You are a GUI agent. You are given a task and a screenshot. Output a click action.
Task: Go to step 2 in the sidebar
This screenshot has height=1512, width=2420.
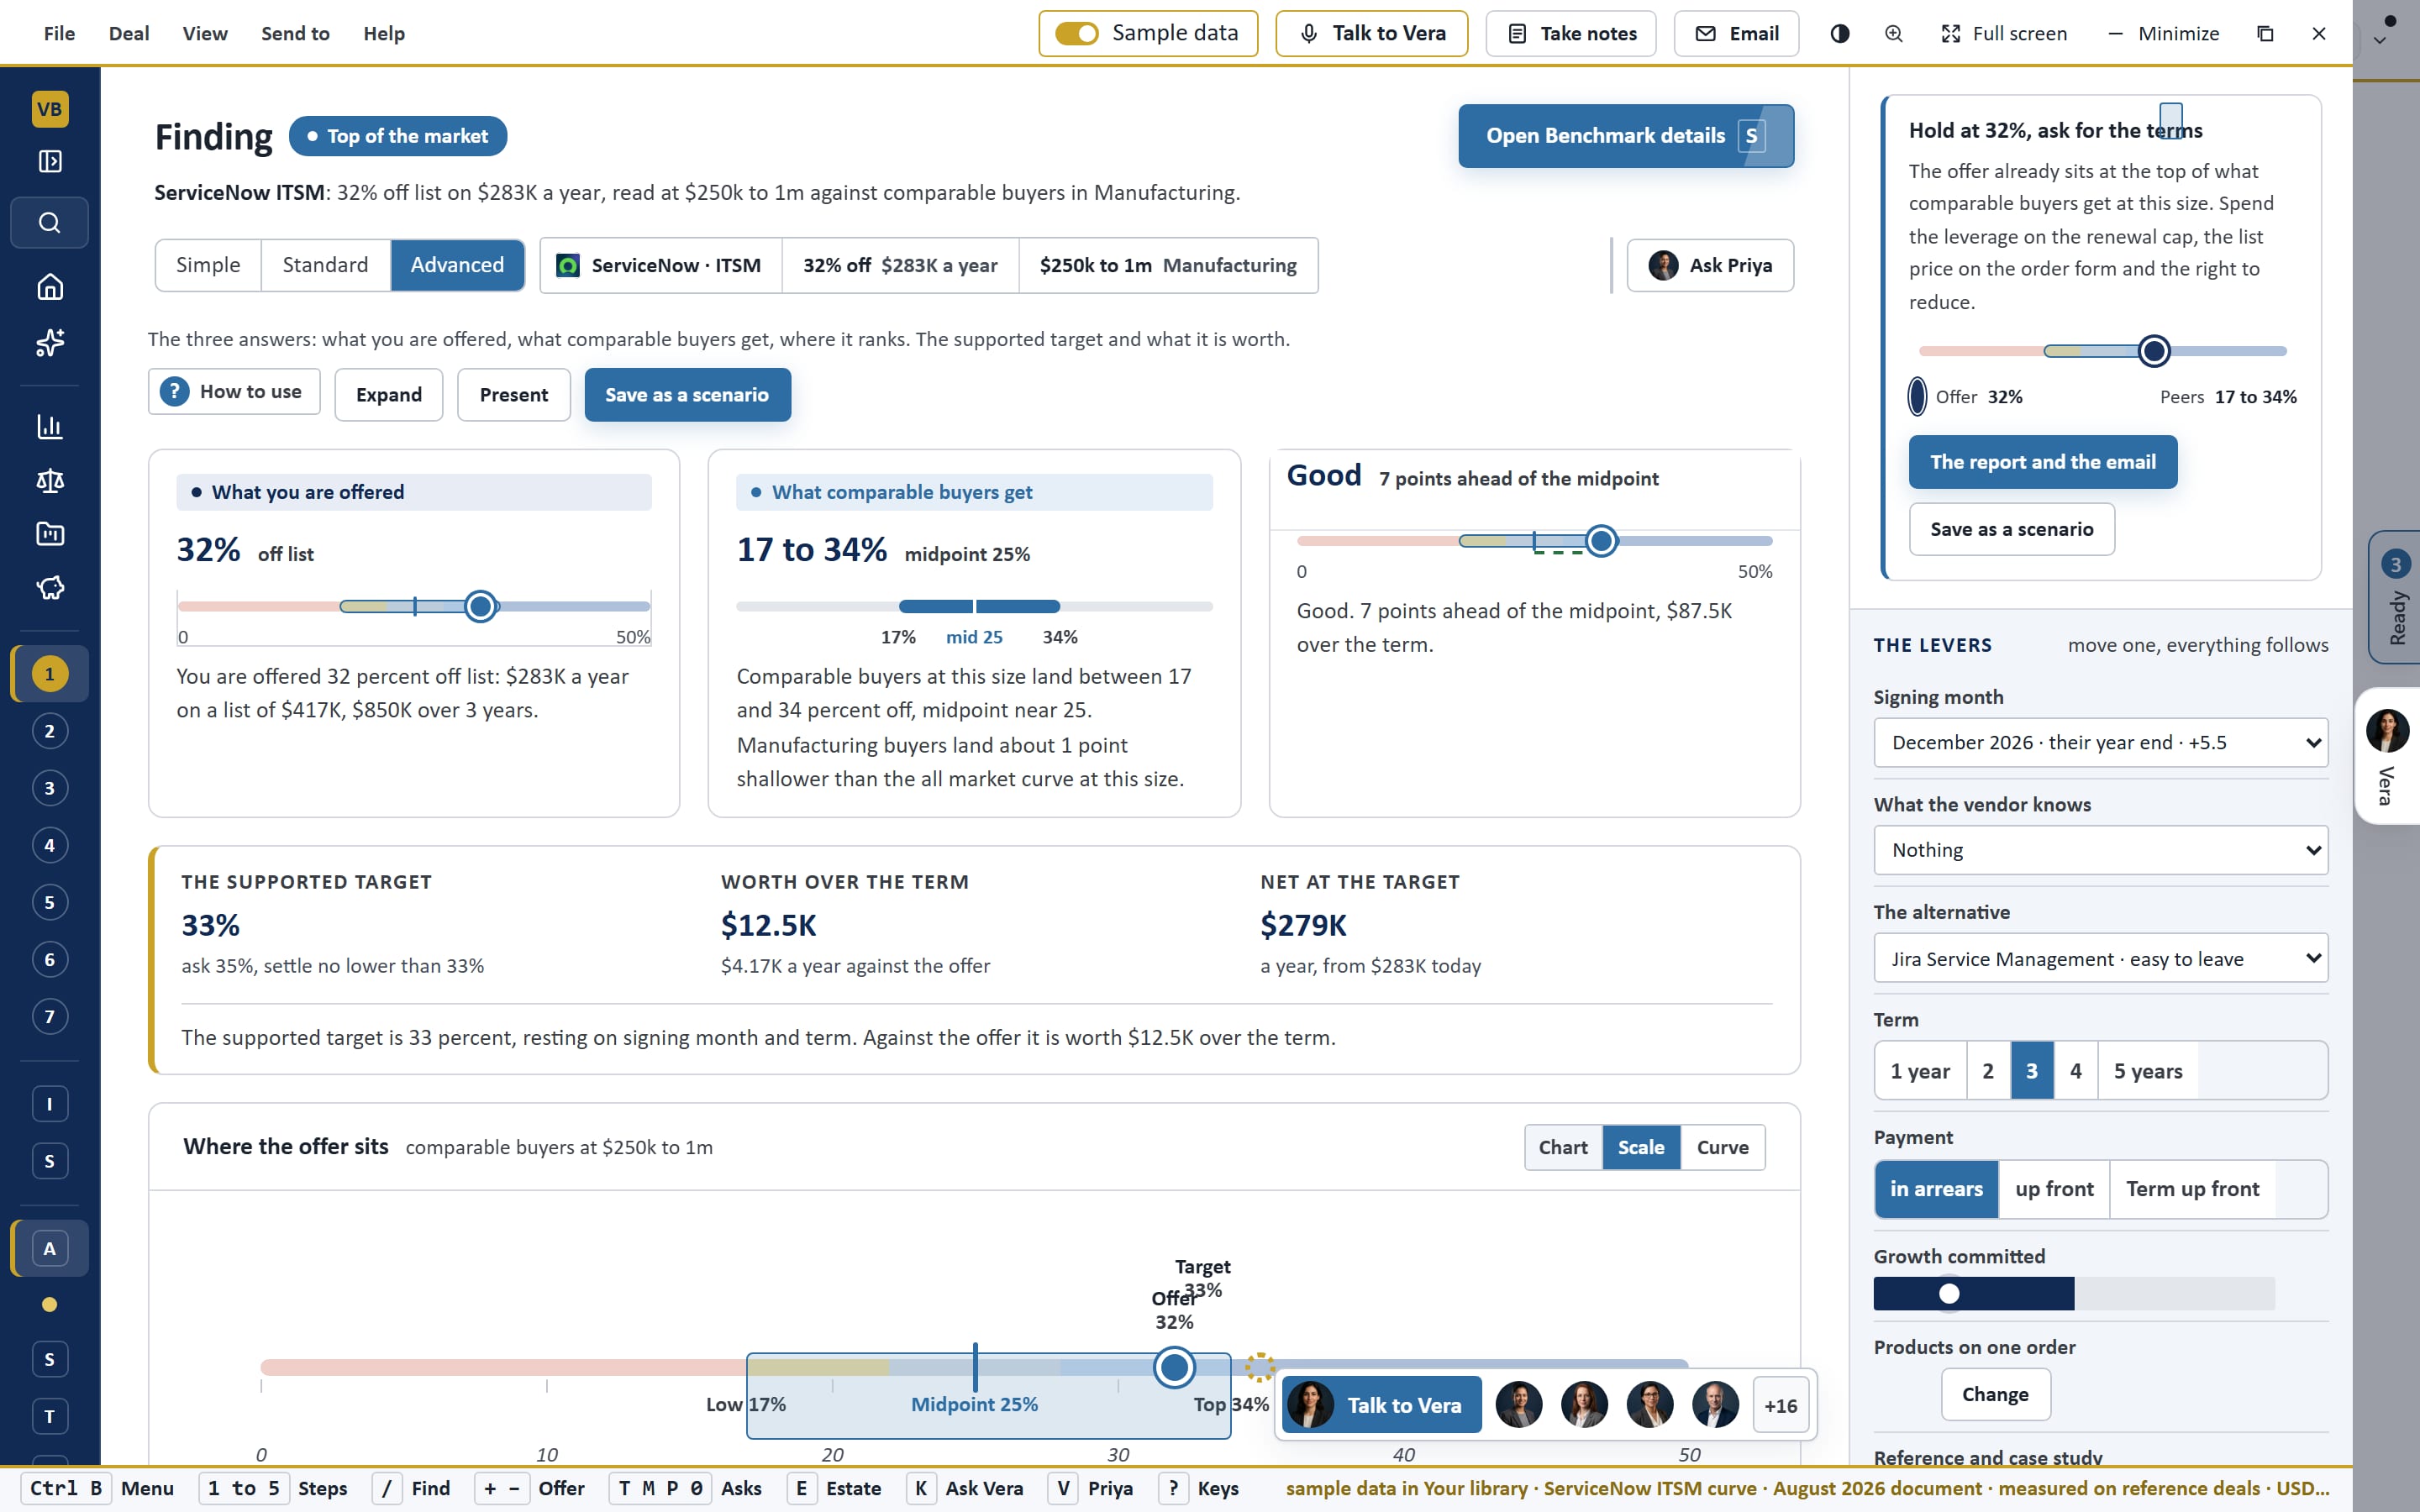49,731
